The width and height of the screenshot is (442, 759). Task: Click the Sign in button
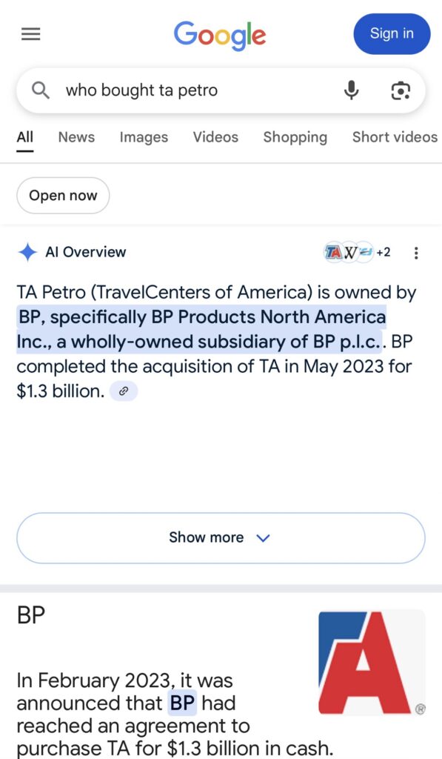(x=392, y=34)
